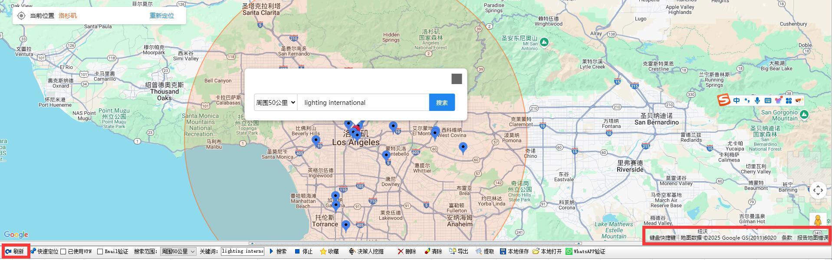Click the 收藏 star favorite tool
Screen dimensions: 832x260
tap(329, 251)
